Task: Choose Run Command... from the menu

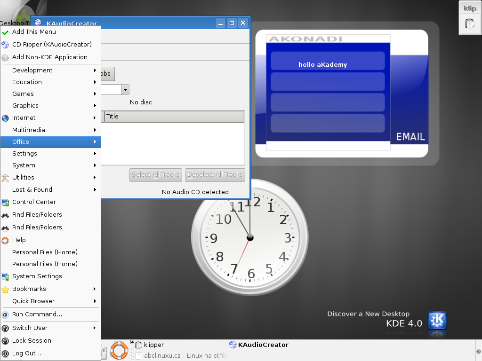Action: (x=50, y=314)
